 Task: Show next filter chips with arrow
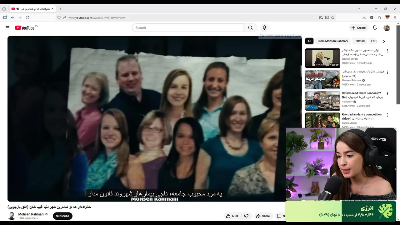pos(384,41)
